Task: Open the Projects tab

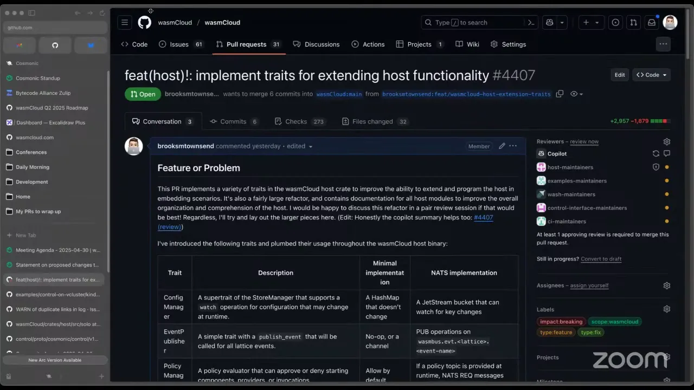Action: pos(420,44)
